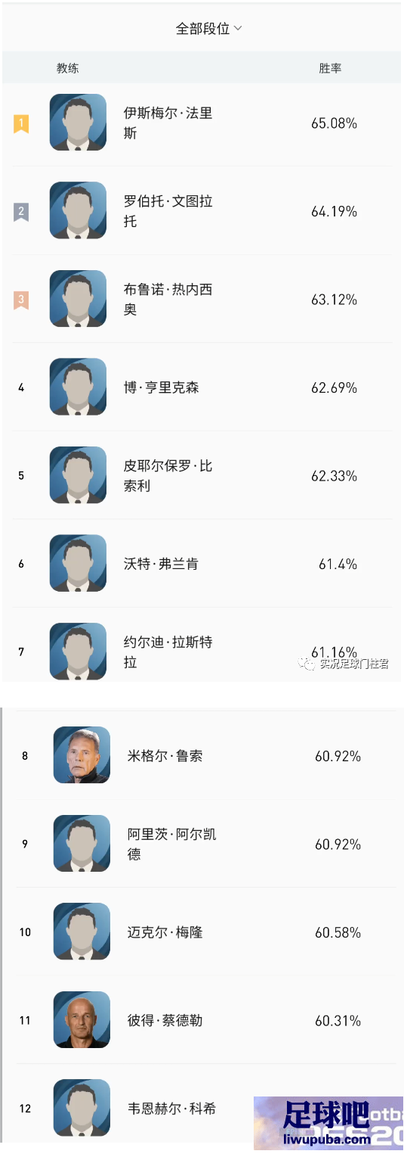Image resolution: width=407 pixels, height=1154 pixels.
Task: Open coach 布鲁诺·热内西奥 name link
Action: coord(168,300)
